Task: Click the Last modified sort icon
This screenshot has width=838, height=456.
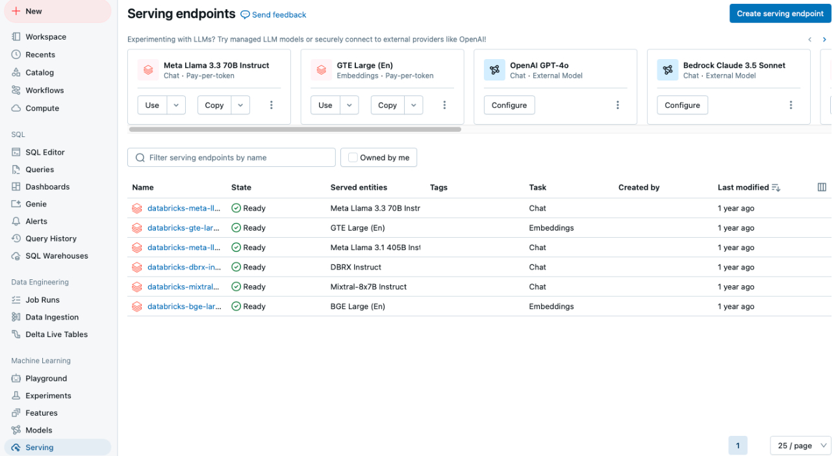Action: [776, 188]
